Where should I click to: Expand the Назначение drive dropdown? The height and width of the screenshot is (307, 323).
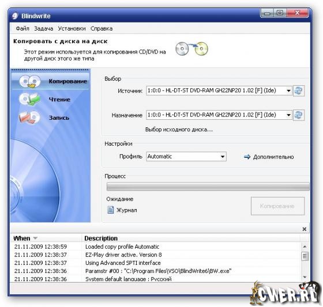pos(288,115)
